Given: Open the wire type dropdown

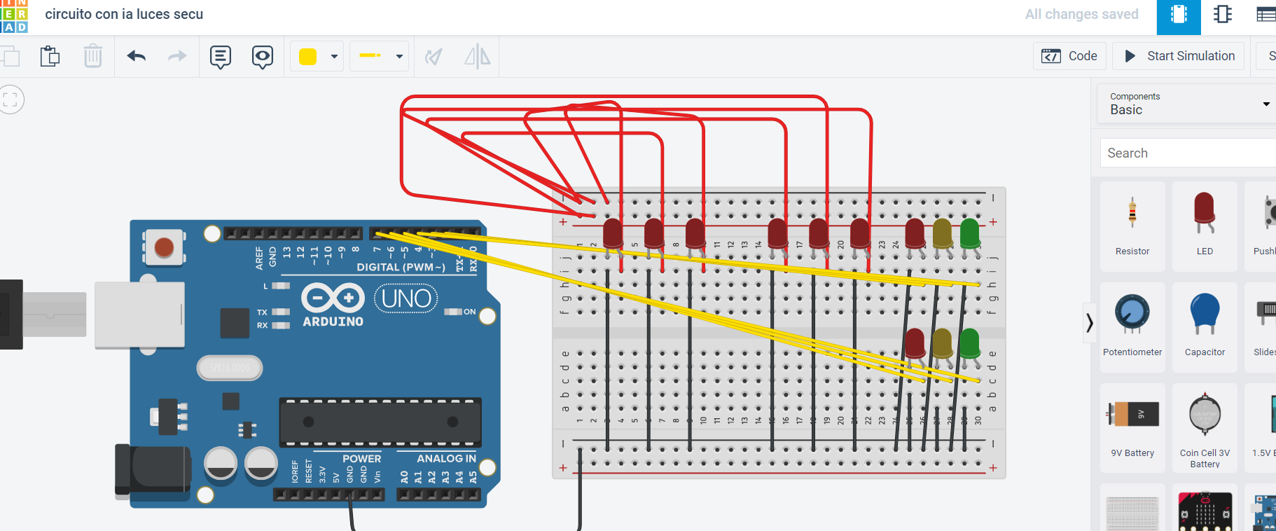Looking at the screenshot, I should pos(399,56).
